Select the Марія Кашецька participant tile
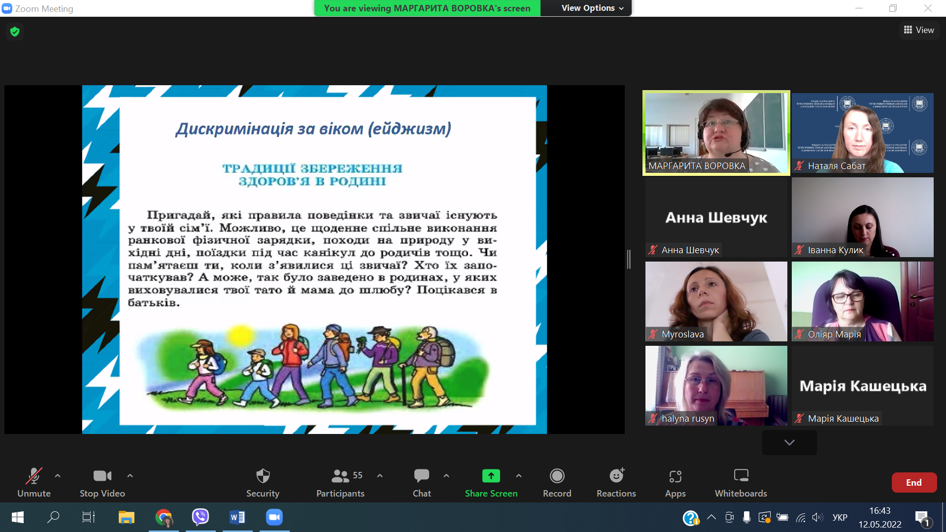Image resolution: width=946 pixels, height=532 pixels. [862, 386]
